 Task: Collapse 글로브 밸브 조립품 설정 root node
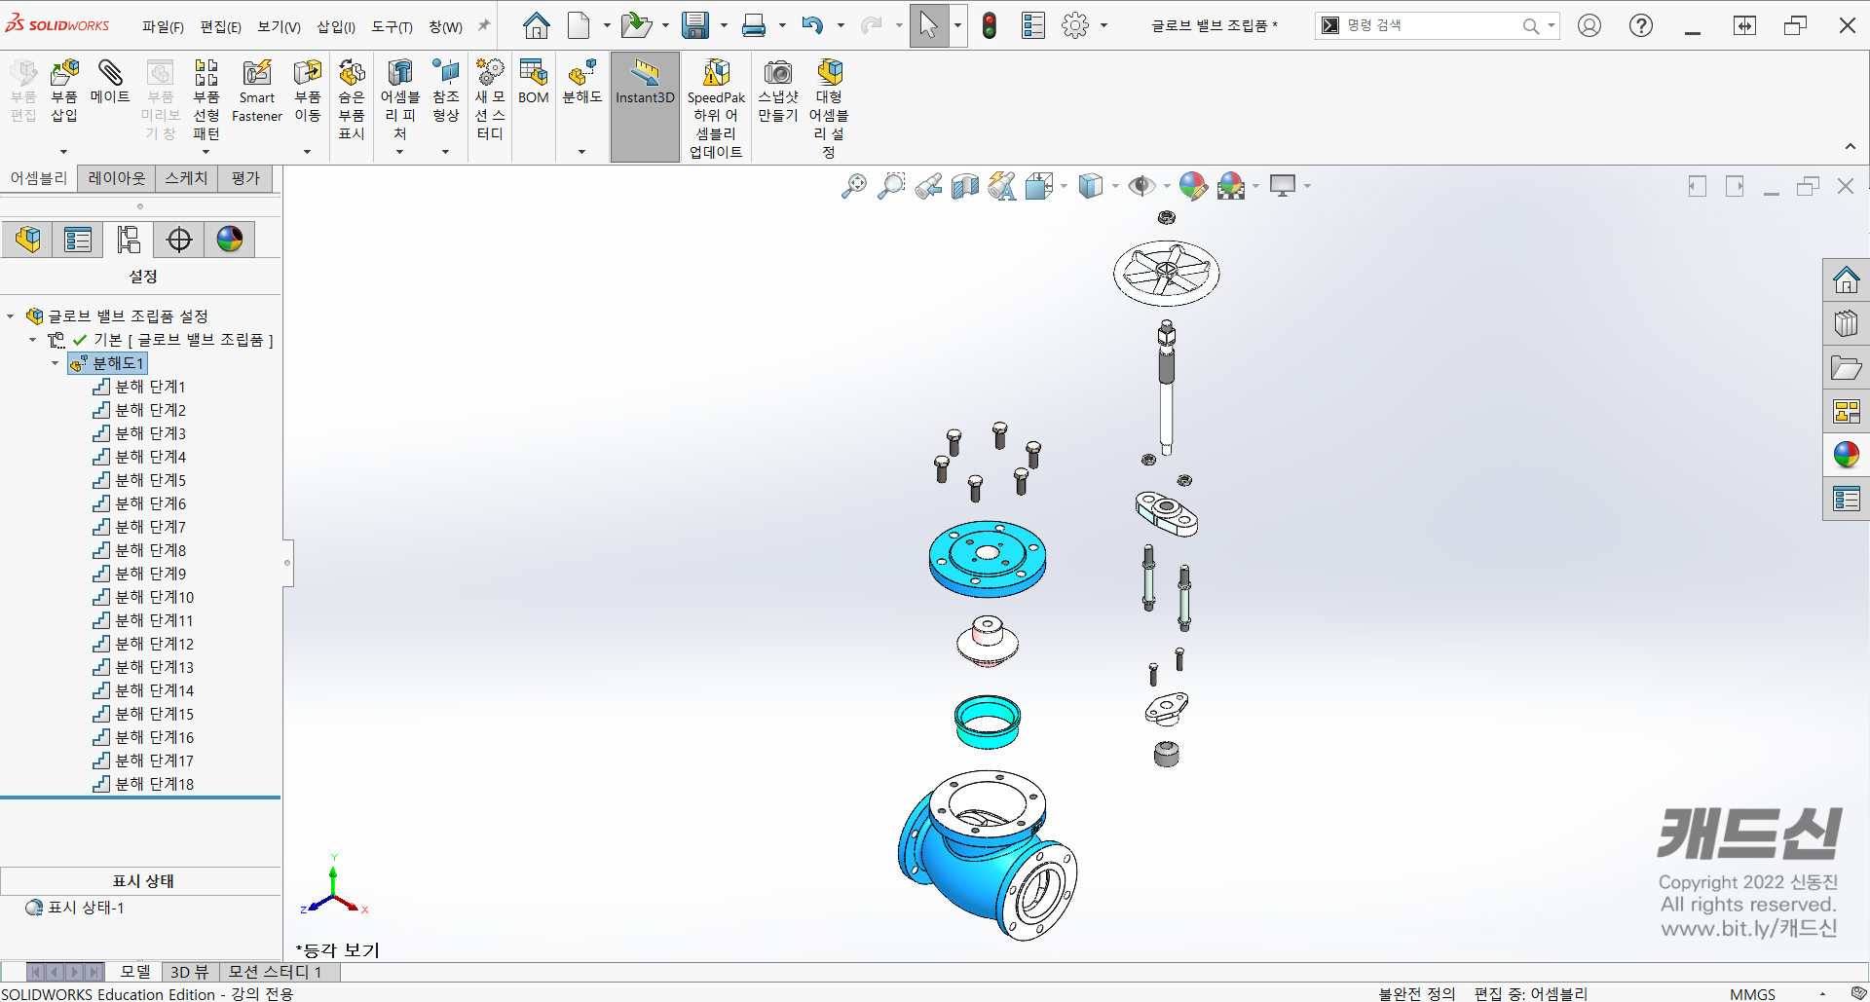click(x=11, y=316)
